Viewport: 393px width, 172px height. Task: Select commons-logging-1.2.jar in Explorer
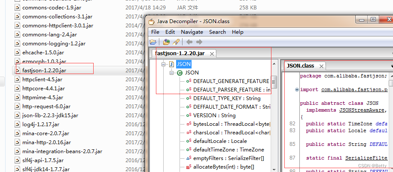coord(54,44)
